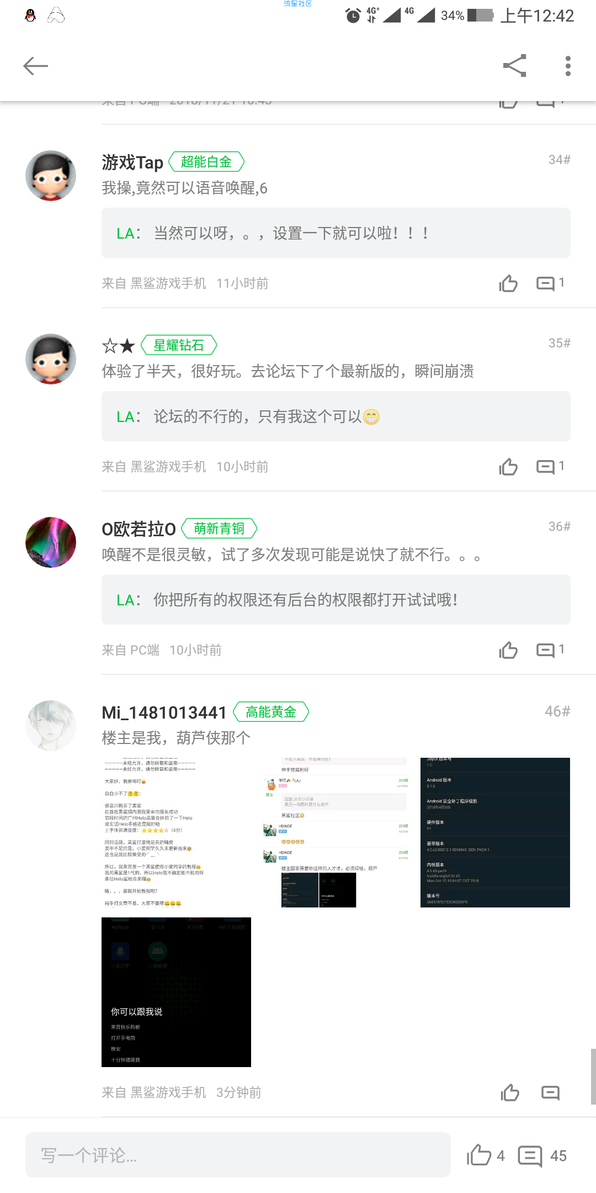Open reply icon on comment 36#
Image resolution: width=596 pixels, height=1193 pixels.
pos(550,650)
